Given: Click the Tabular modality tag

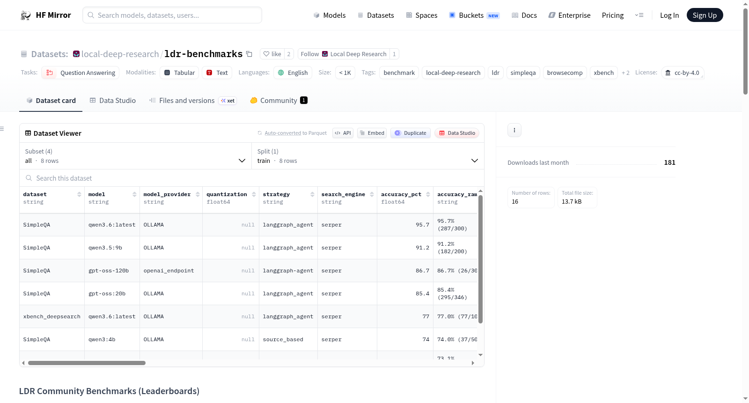Looking at the screenshot, I should (180, 73).
